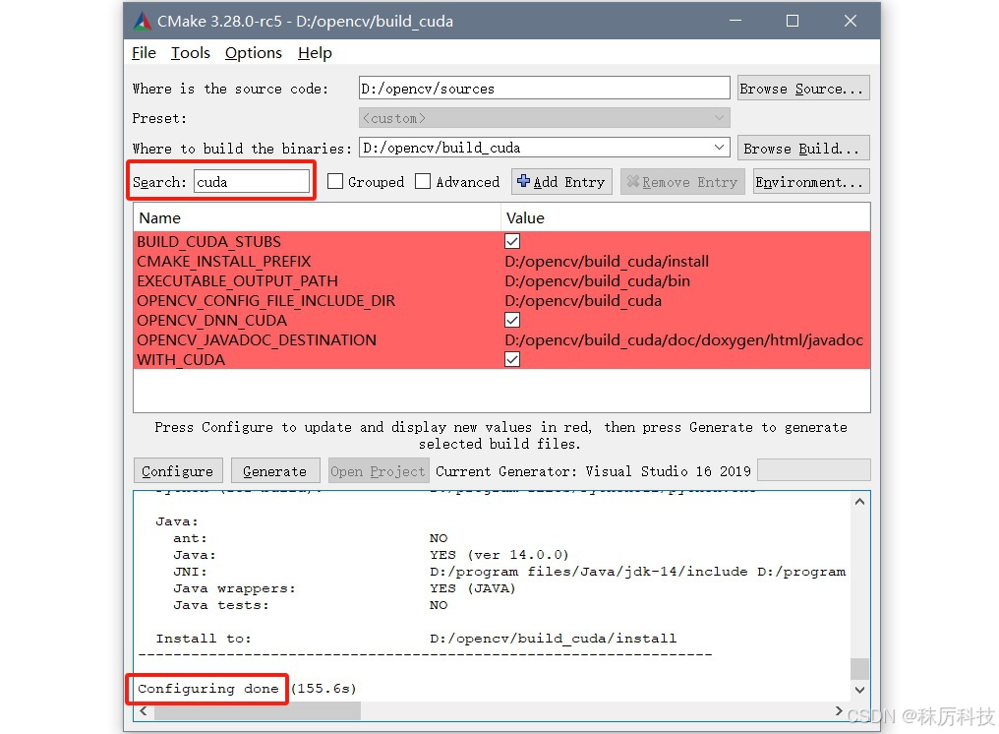
Task: Open the File menu
Action: click(x=144, y=53)
